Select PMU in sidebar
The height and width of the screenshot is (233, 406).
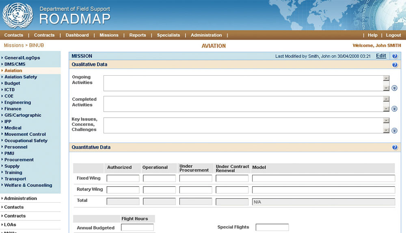click(x=9, y=153)
